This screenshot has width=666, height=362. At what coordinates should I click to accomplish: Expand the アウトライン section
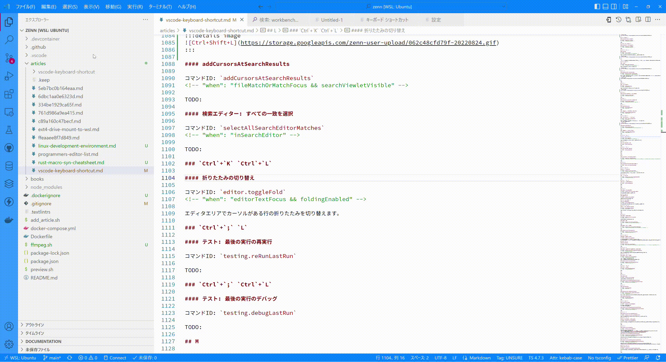click(34, 325)
